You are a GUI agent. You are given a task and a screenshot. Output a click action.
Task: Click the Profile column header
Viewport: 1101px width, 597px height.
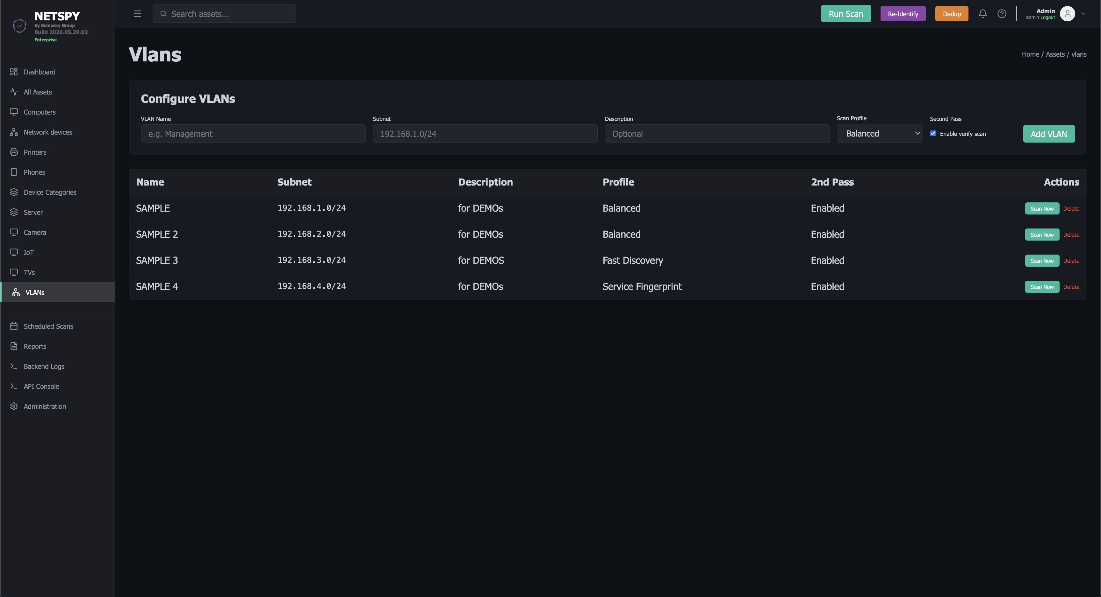[618, 182]
